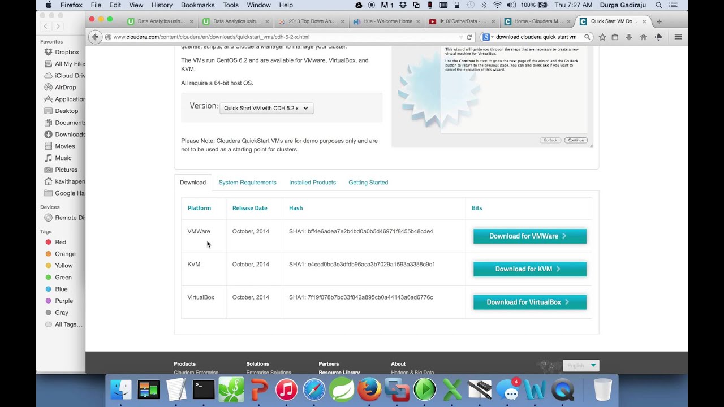
Task: Open the Tools menu
Action: [x=231, y=5]
